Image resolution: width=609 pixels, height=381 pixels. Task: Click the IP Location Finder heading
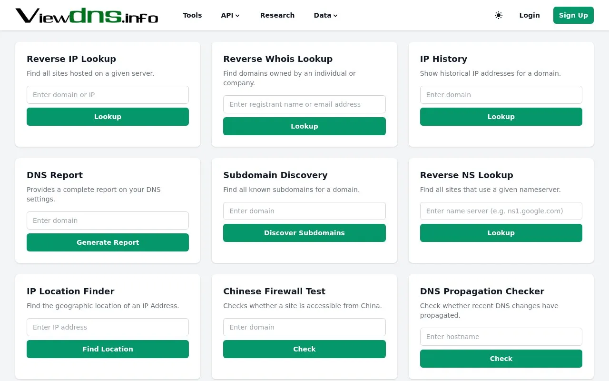click(x=70, y=291)
